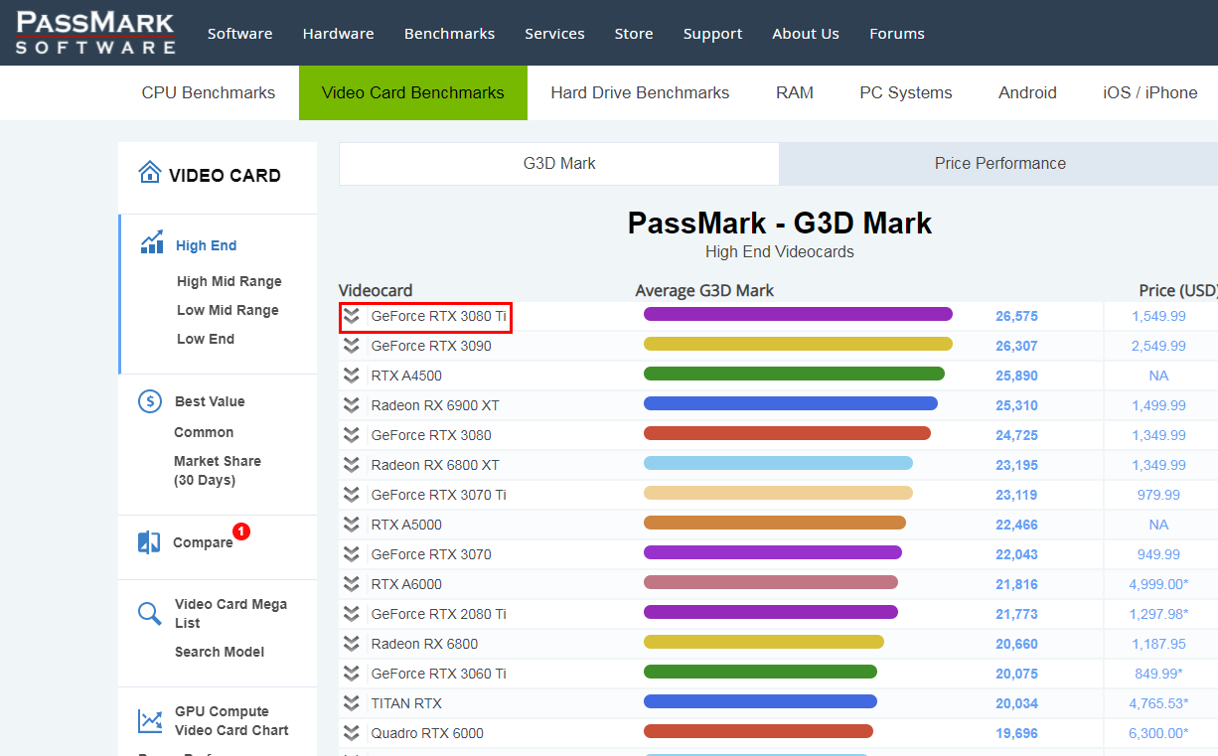This screenshot has width=1218, height=756.
Task: Select the G3D Mark tab
Action: pos(559,164)
